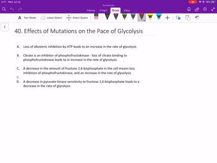Switch to the Home tab
Screen dimensions: 217x163
point(91,10)
